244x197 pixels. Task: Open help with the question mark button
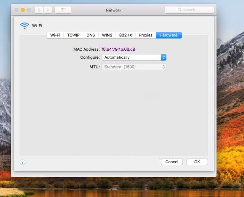[22, 162]
